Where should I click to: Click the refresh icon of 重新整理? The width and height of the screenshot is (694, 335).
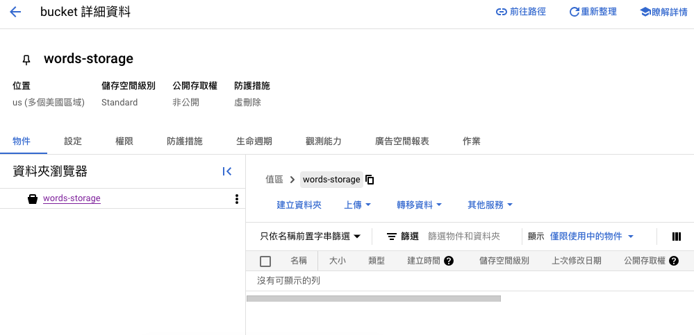pos(574,12)
